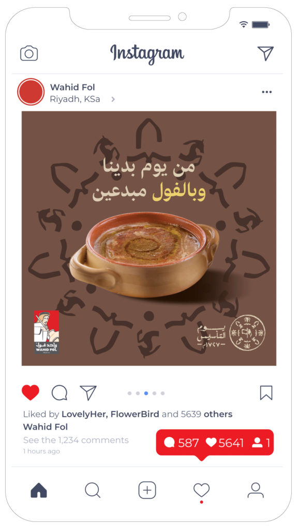298x530 pixels.
Task: Select the first carousel dot
Action: 130,393
